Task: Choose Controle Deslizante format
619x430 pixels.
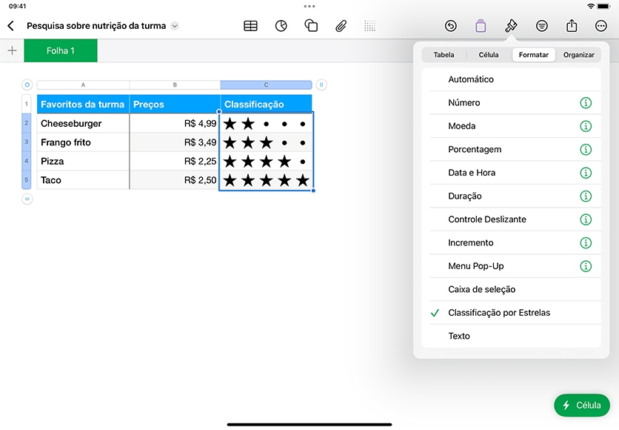Action: [x=511, y=219]
